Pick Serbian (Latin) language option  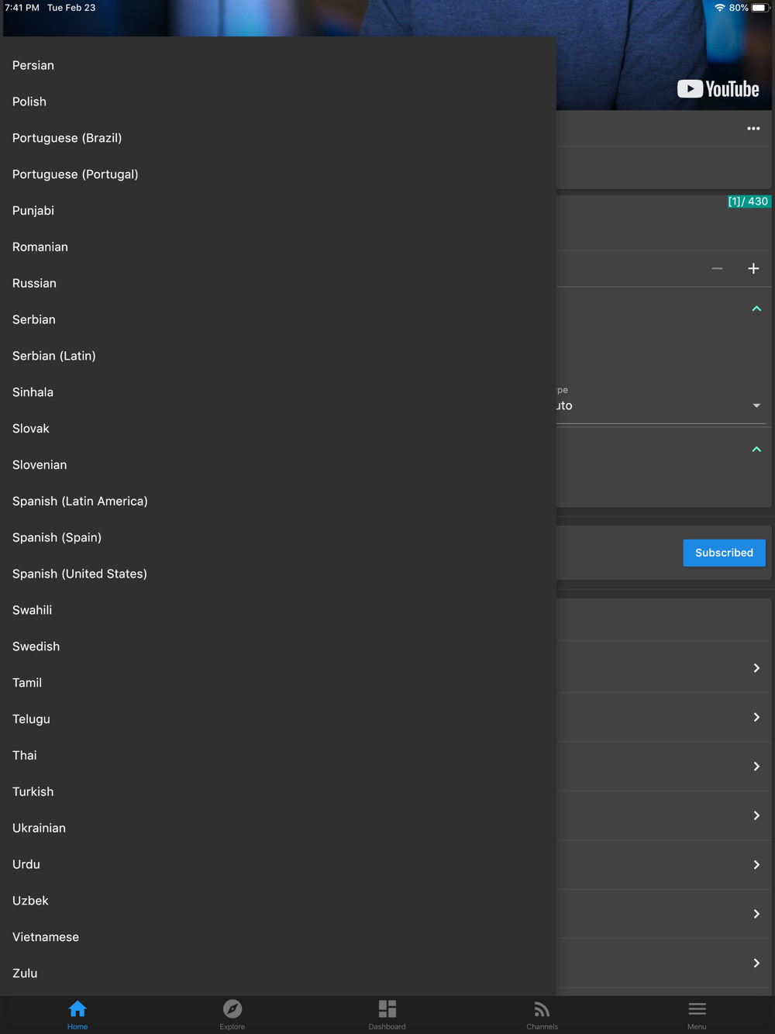(54, 356)
